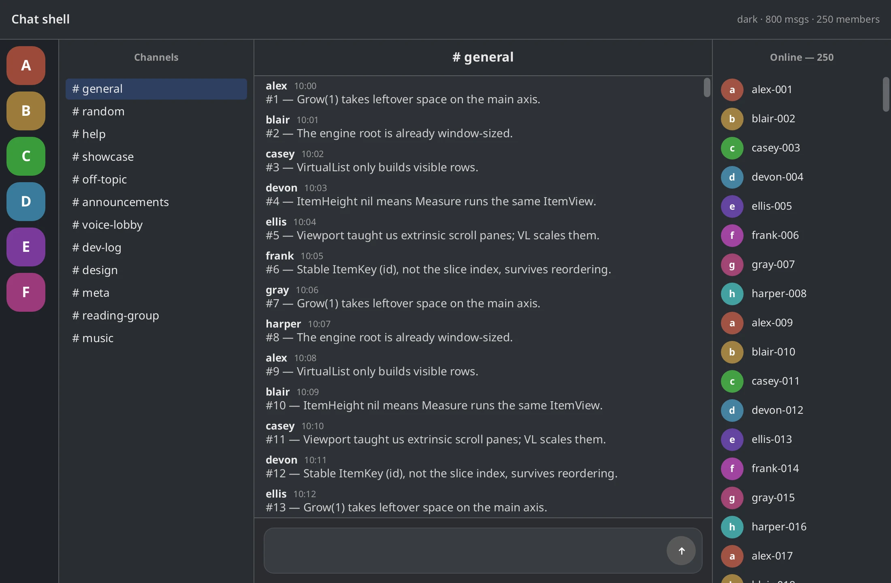Screen dimensions: 891x583
Task: Go to server F icon
Action: 26,292
